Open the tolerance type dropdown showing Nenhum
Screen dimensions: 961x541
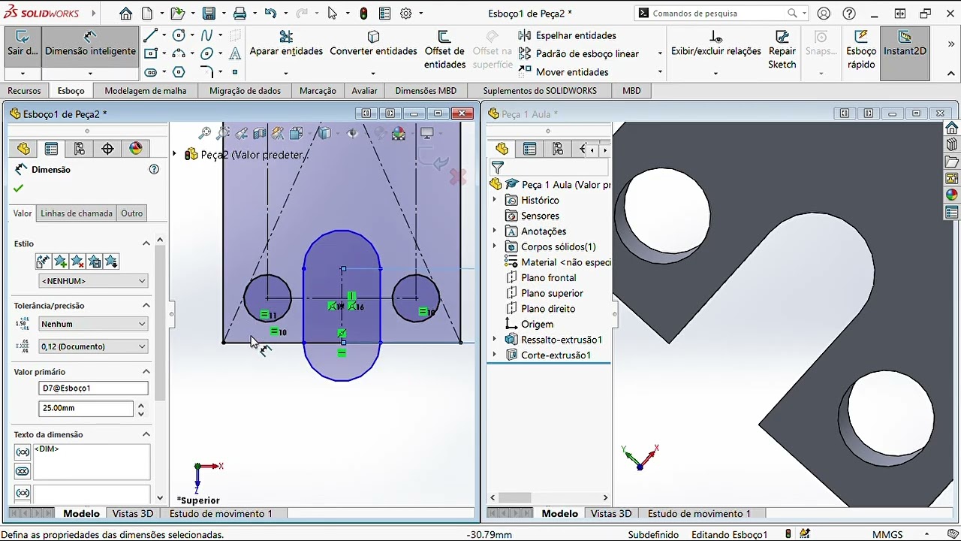[x=93, y=324]
